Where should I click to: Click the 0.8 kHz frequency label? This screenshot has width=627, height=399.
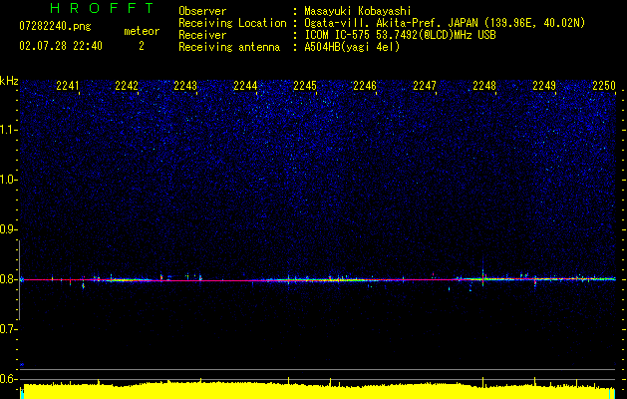pos(9,279)
